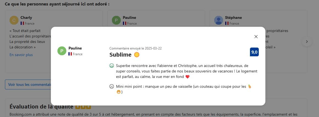Click the green smiley positive-comment icon
This screenshot has width=319, height=117.
pos(111,66)
